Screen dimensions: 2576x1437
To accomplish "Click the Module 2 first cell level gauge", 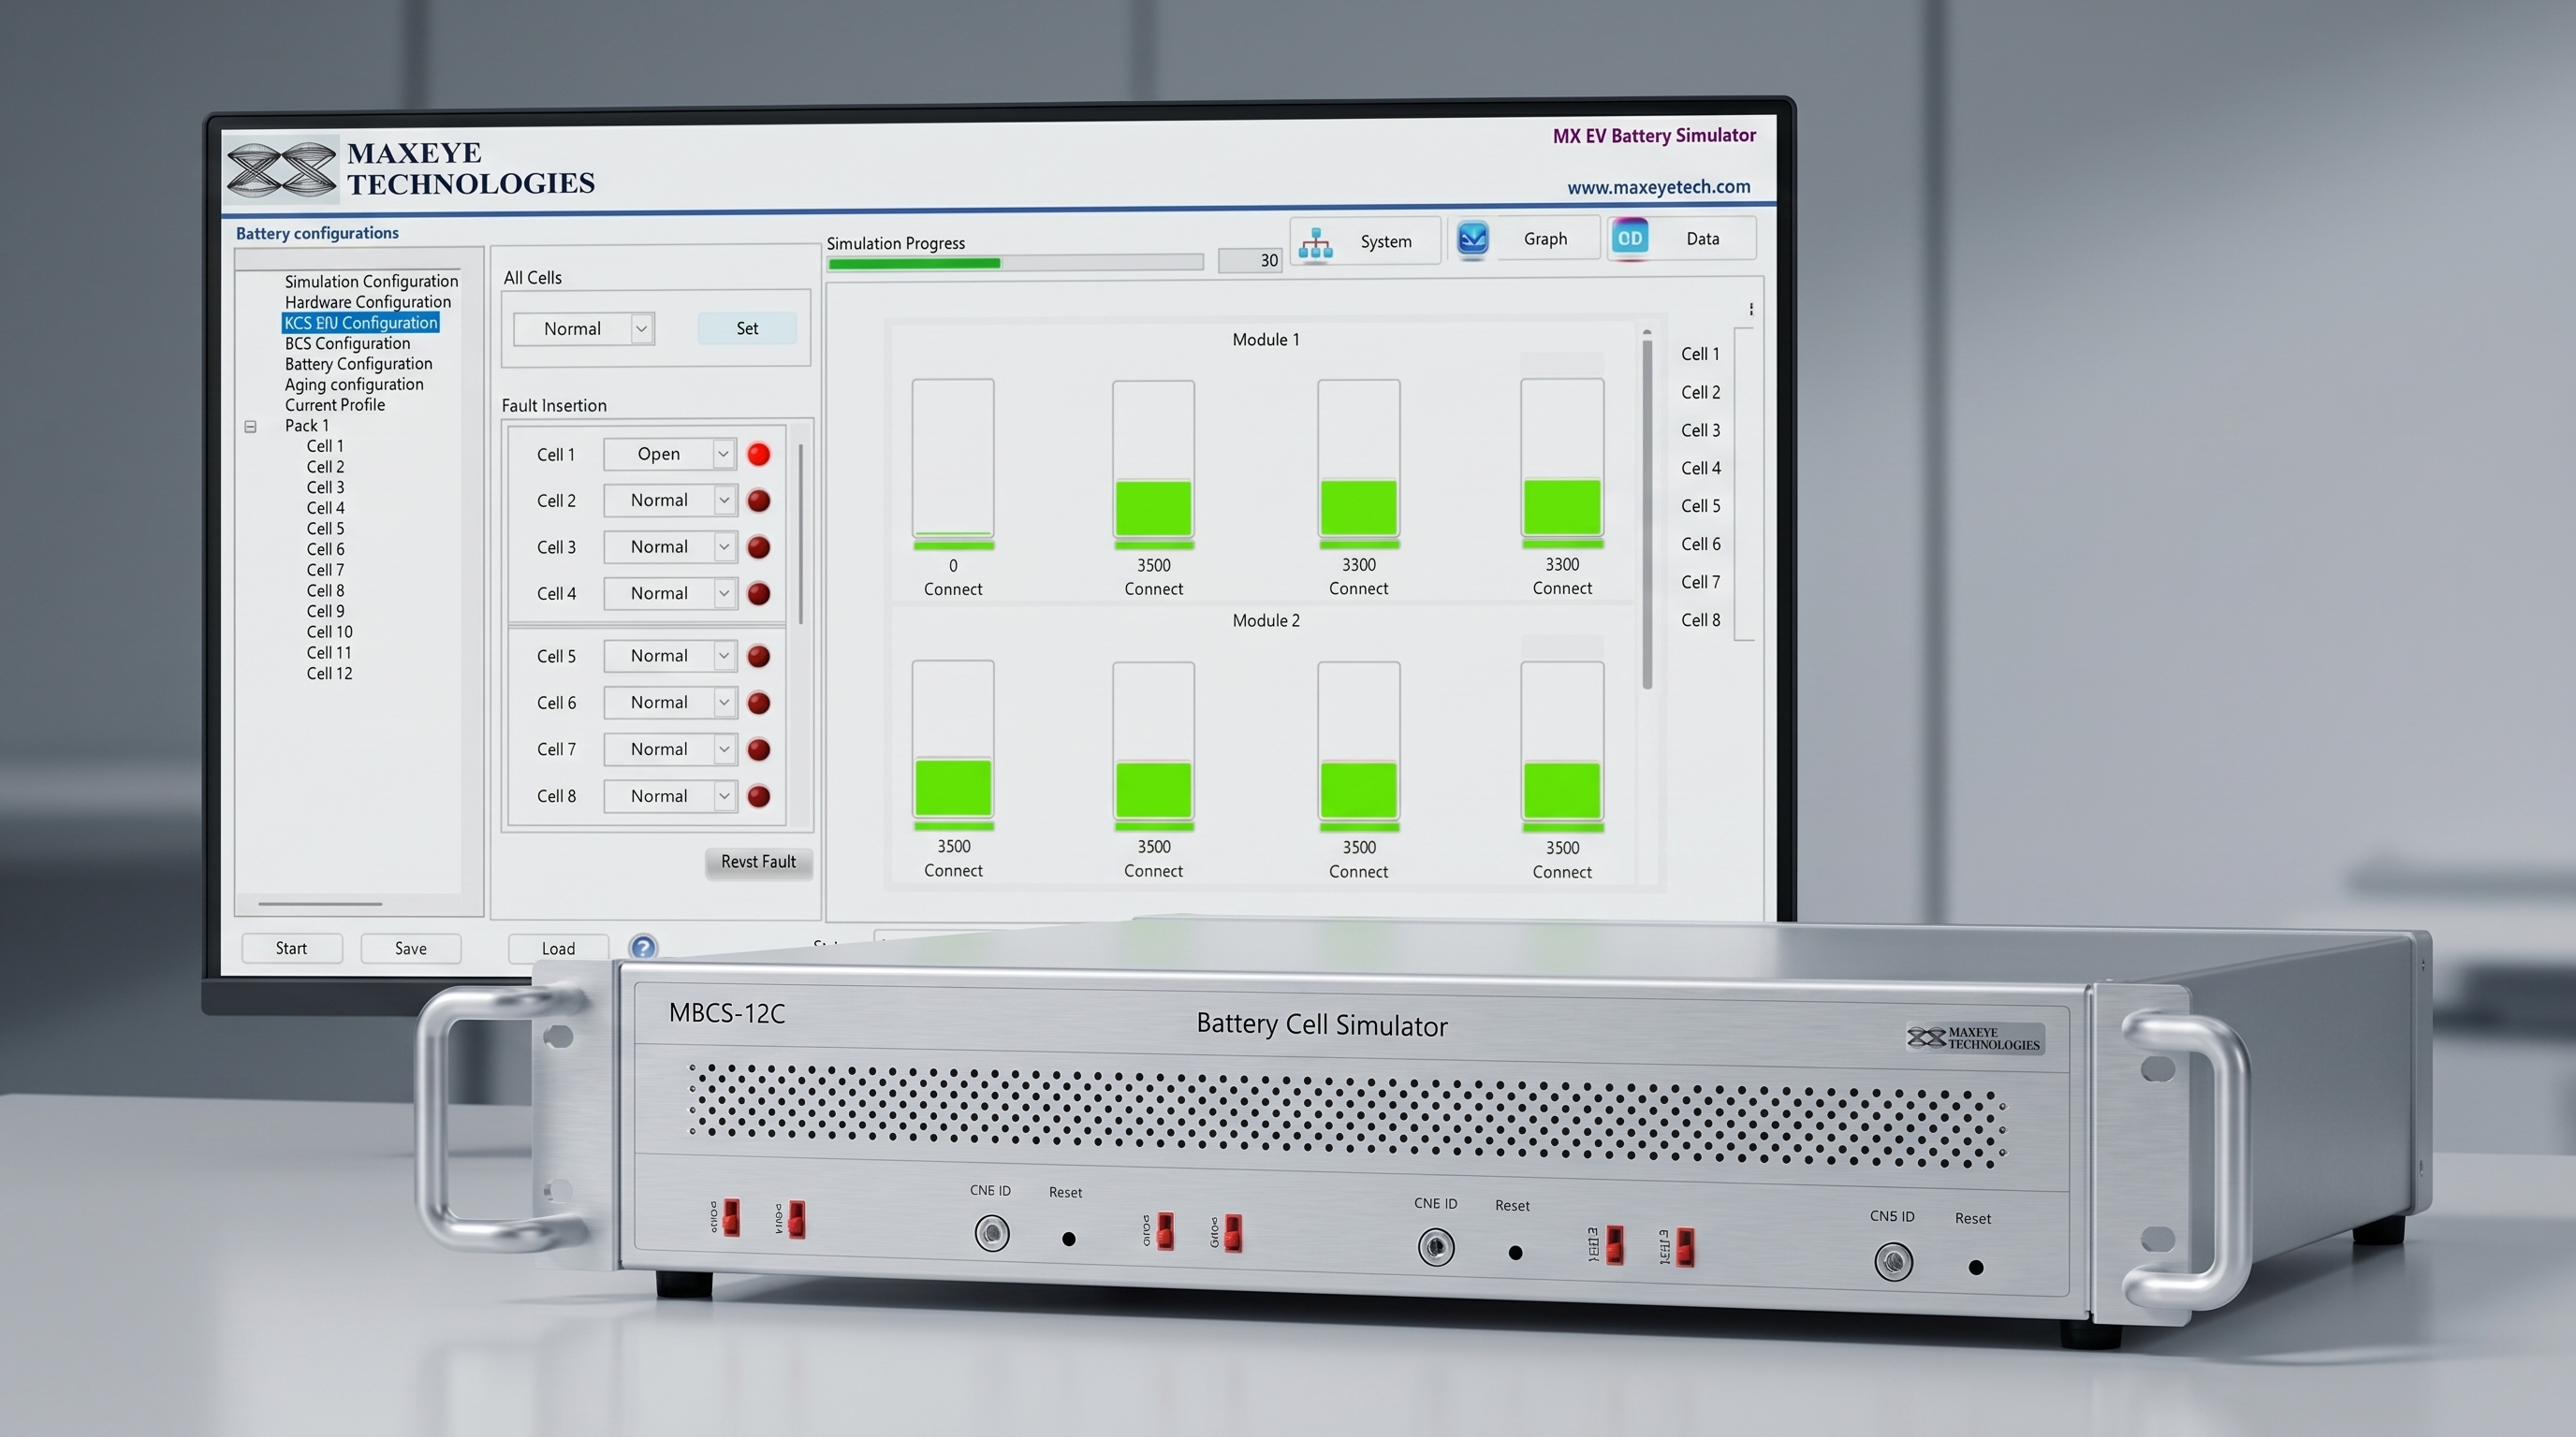I will tap(953, 739).
